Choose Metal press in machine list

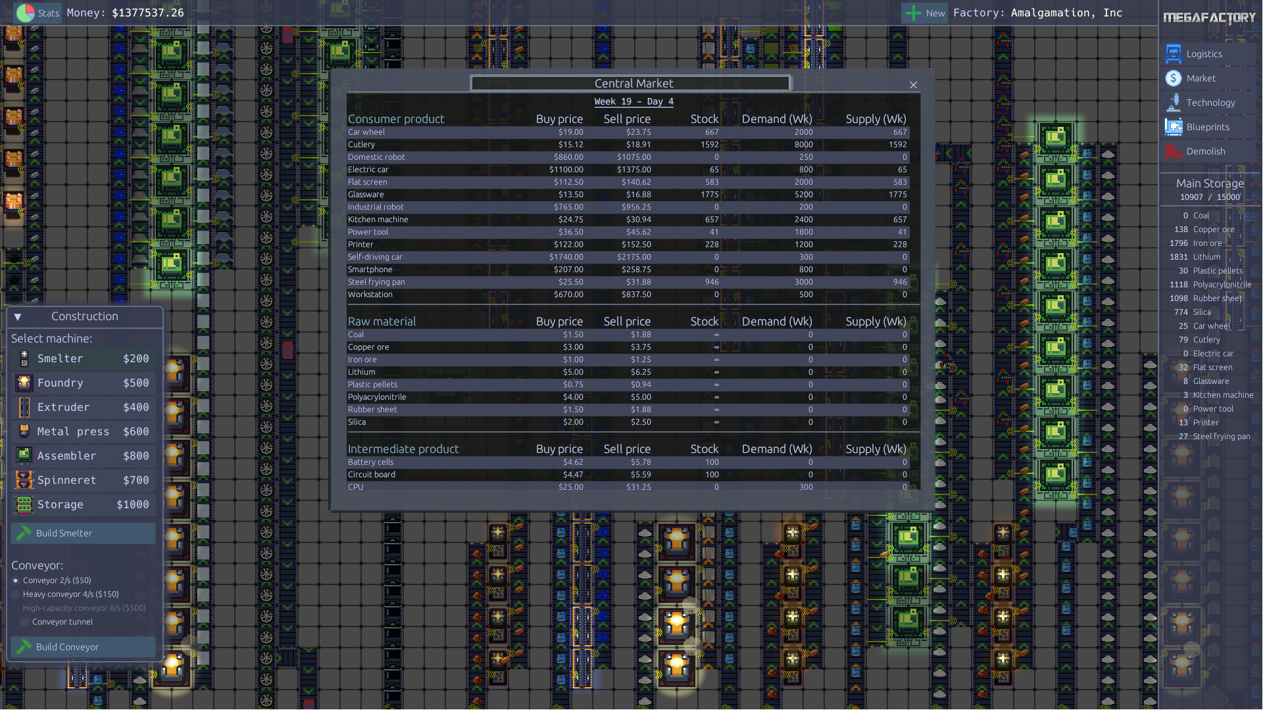tap(84, 431)
